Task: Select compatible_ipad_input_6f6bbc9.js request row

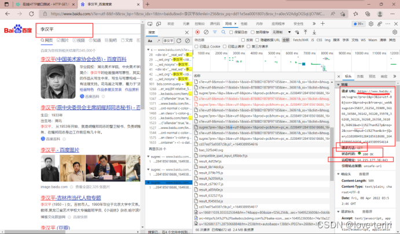Action: (x=262, y=155)
